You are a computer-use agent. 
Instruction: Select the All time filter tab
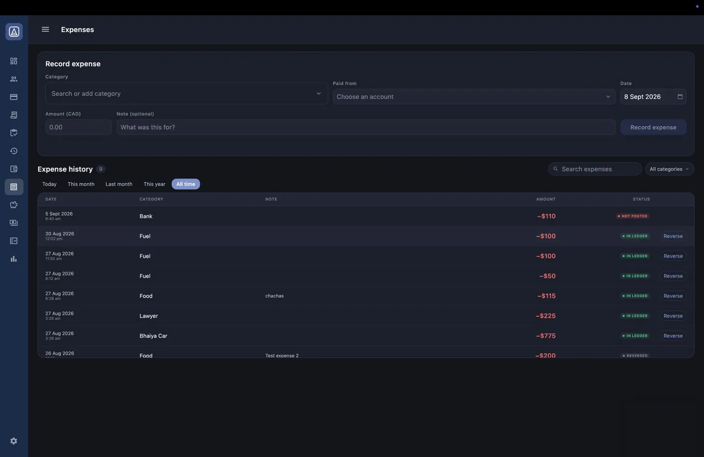point(186,184)
